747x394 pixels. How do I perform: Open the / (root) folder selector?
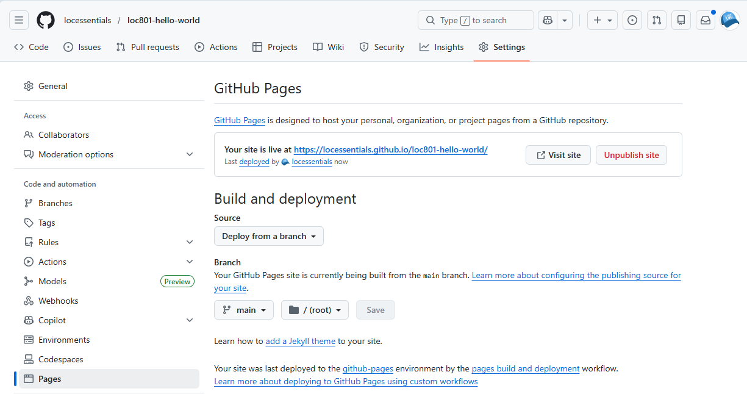click(x=315, y=309)
